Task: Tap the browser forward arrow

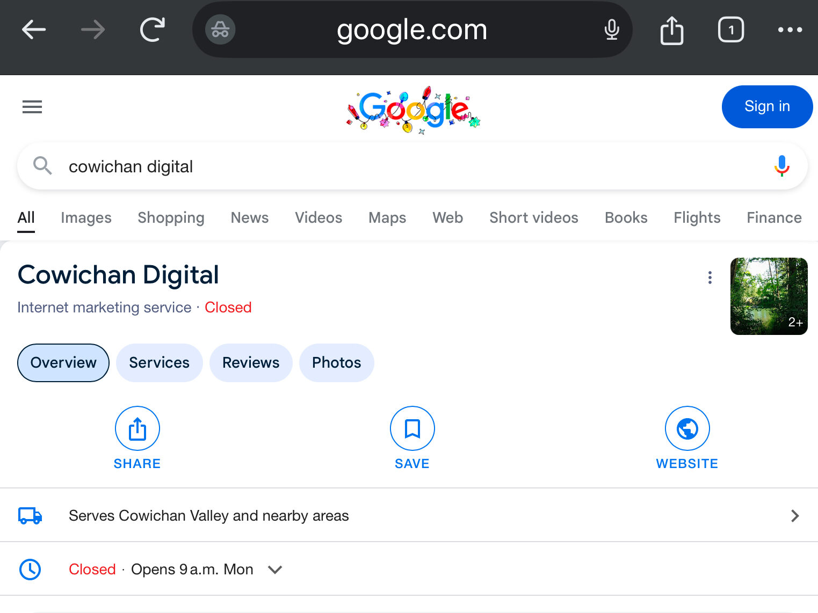Action: coord(93,30)
